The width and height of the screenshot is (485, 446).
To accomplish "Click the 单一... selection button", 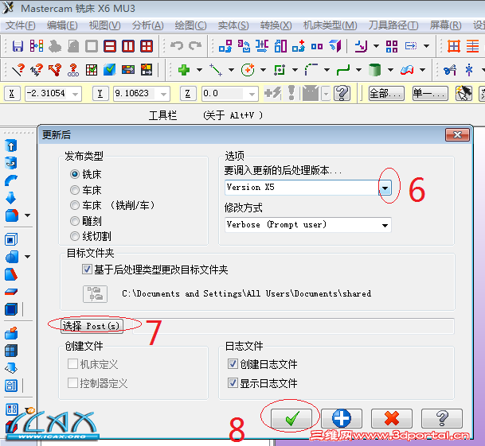I will [430, 93].
